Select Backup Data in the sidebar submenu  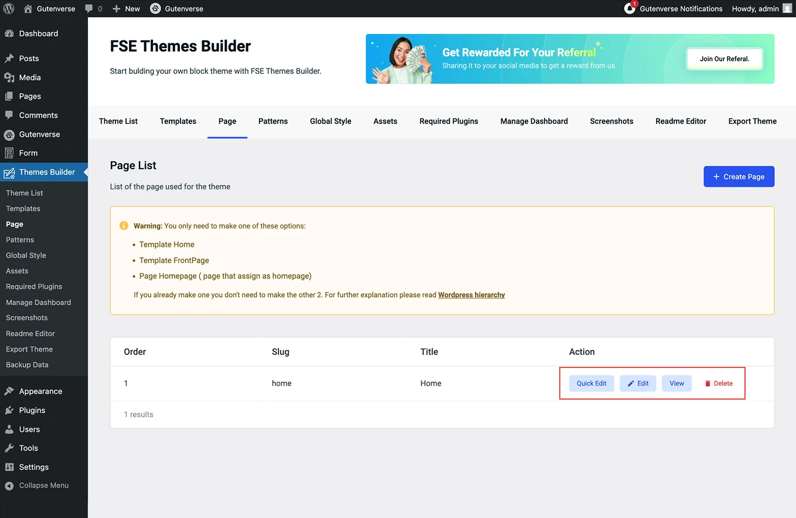[27, 364]
